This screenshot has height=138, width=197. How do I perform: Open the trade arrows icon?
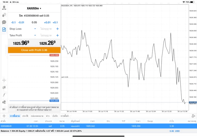click(4, 15)
